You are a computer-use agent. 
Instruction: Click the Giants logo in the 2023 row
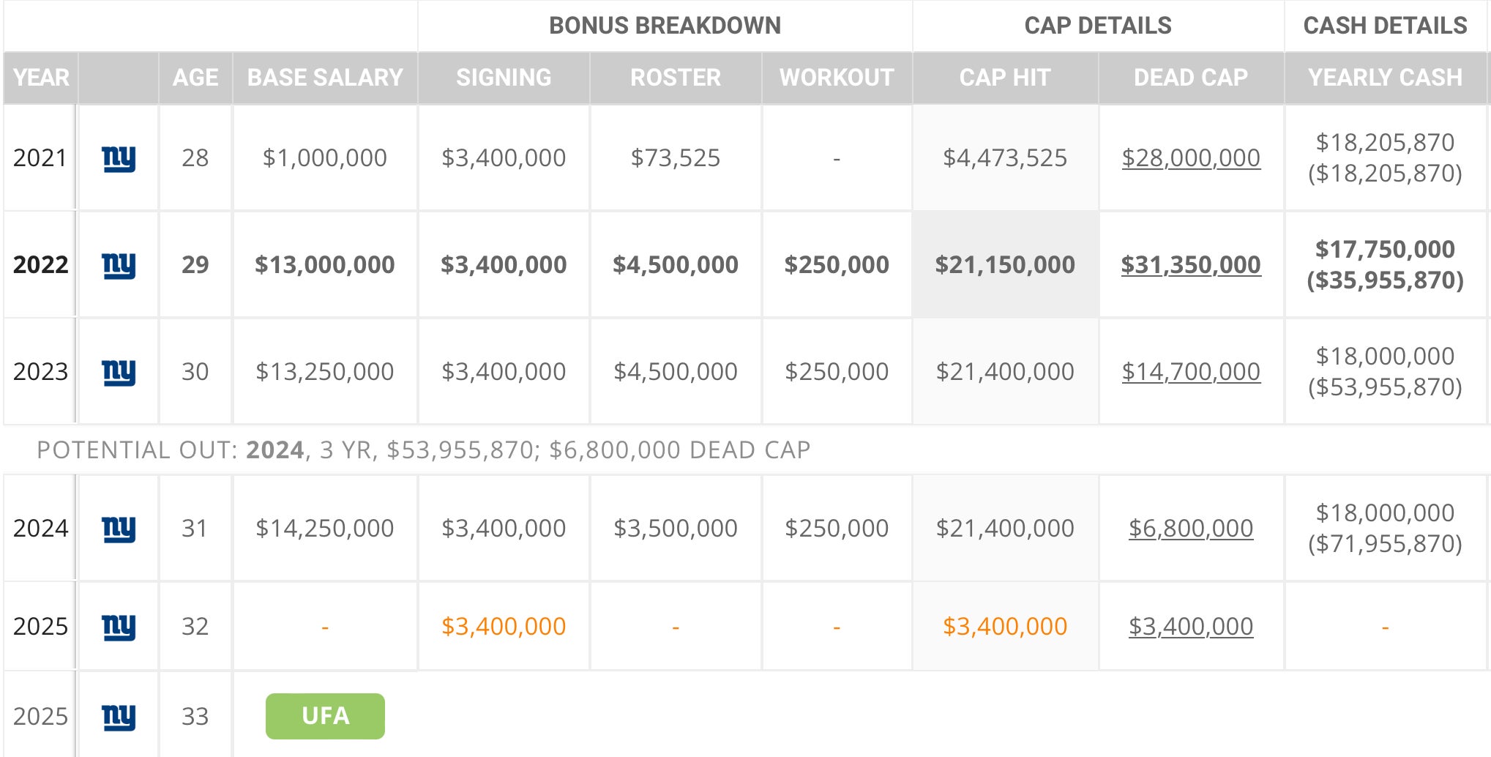coord(119,372)
